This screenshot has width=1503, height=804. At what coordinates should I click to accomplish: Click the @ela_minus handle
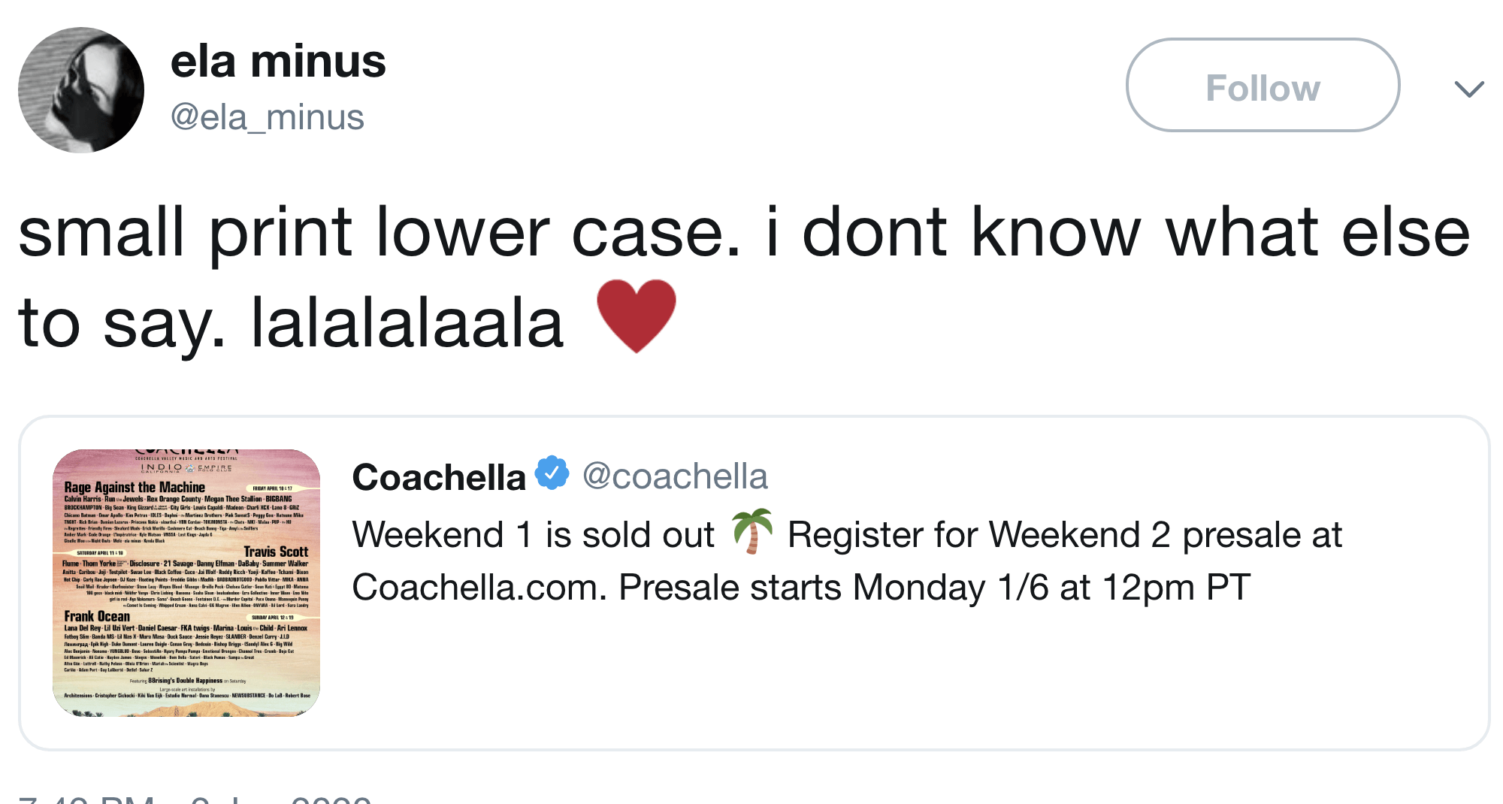pyautogui.click(x=268, y=117)
